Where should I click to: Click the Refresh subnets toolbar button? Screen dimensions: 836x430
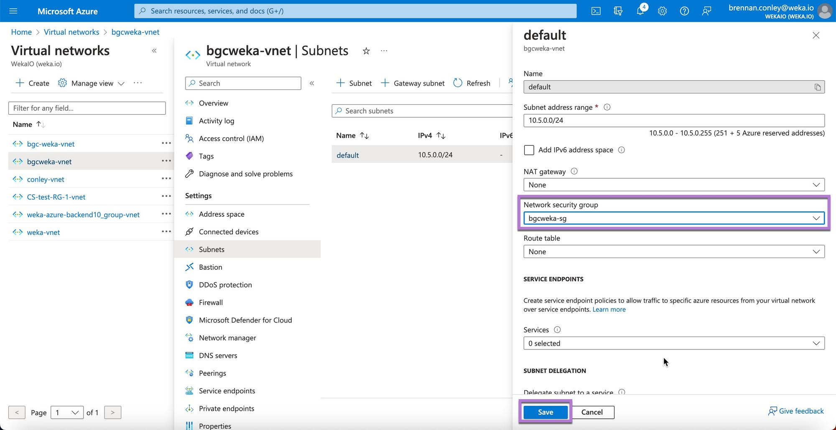coord(472,83)
